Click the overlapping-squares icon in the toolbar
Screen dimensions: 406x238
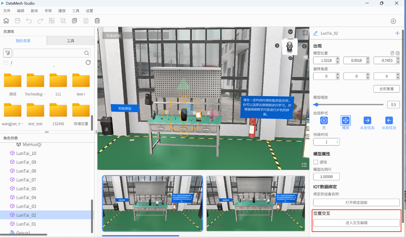[x=52, y=21]
